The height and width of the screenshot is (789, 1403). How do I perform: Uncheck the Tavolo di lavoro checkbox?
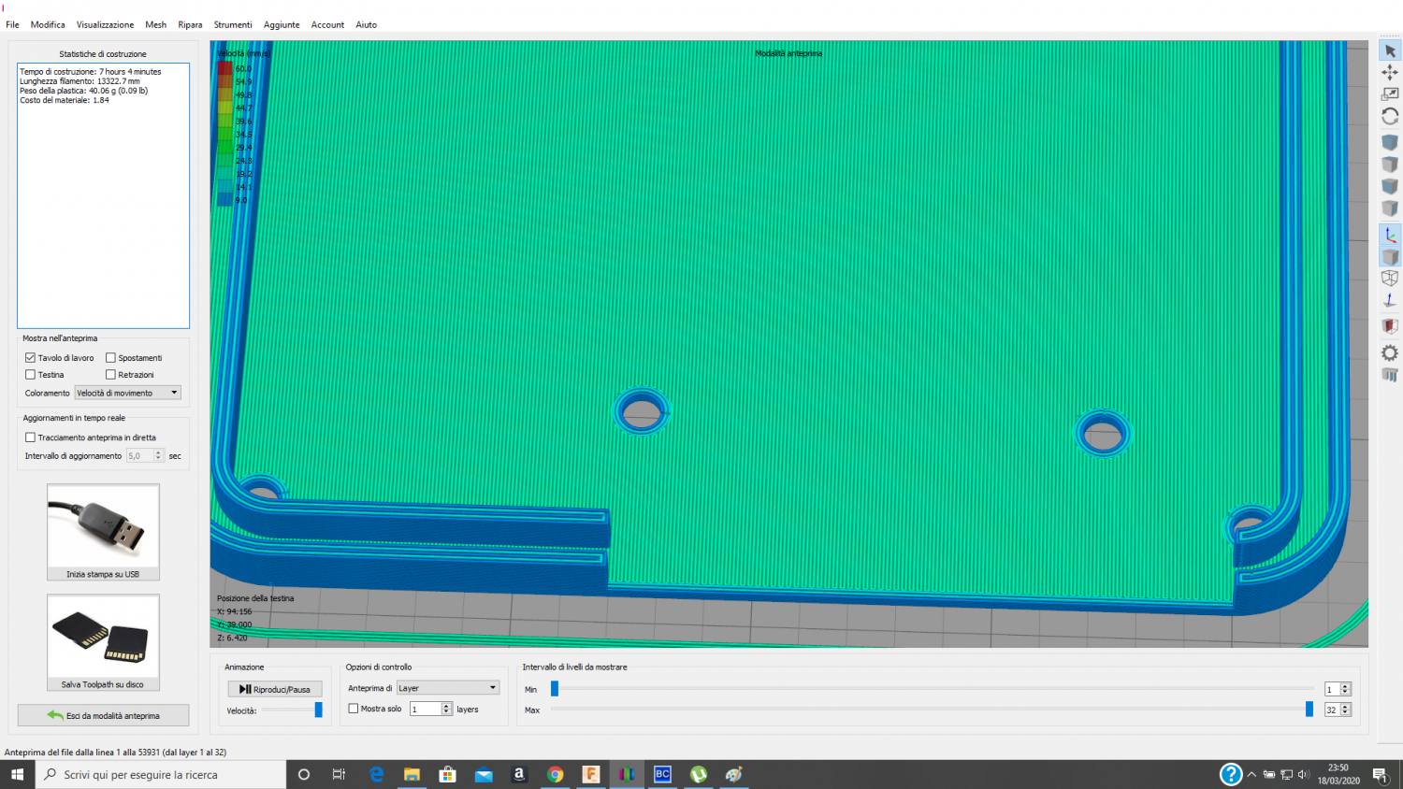pyautogui.click(x=31, y=358)
